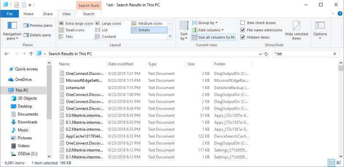
Task: Switch layout to List view
Action: click(x=101, y=30)
